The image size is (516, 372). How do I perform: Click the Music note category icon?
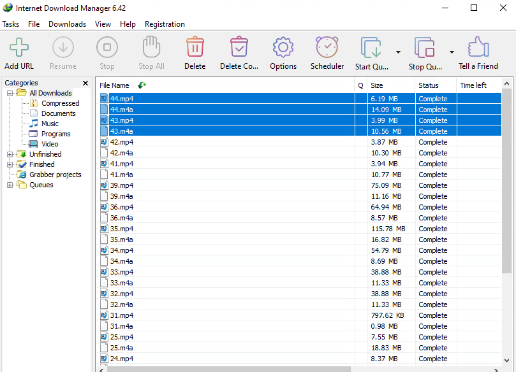coord(34,124)
